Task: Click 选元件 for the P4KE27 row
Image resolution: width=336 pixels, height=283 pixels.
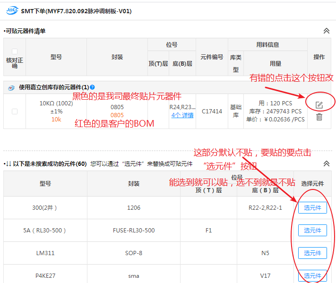Action: coord(312,275)
